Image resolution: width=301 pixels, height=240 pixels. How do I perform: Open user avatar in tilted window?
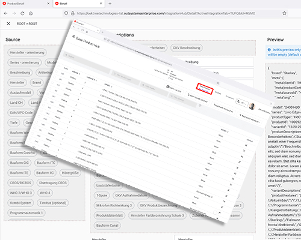tap(252, 106)
